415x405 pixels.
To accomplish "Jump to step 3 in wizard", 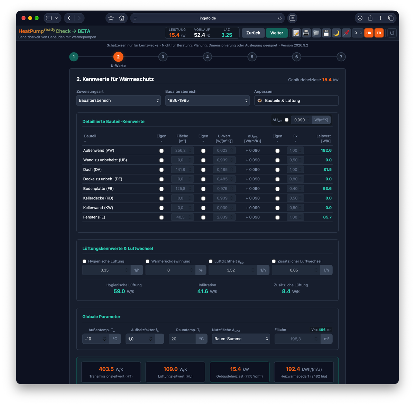I will (163, 57).
